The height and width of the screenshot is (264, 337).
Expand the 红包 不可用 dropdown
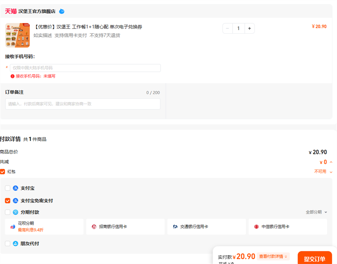click(323, 172)
